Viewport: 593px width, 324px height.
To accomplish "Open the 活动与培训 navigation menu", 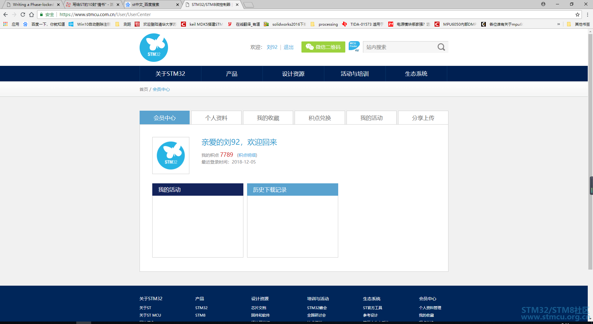I will coord(355,74).
